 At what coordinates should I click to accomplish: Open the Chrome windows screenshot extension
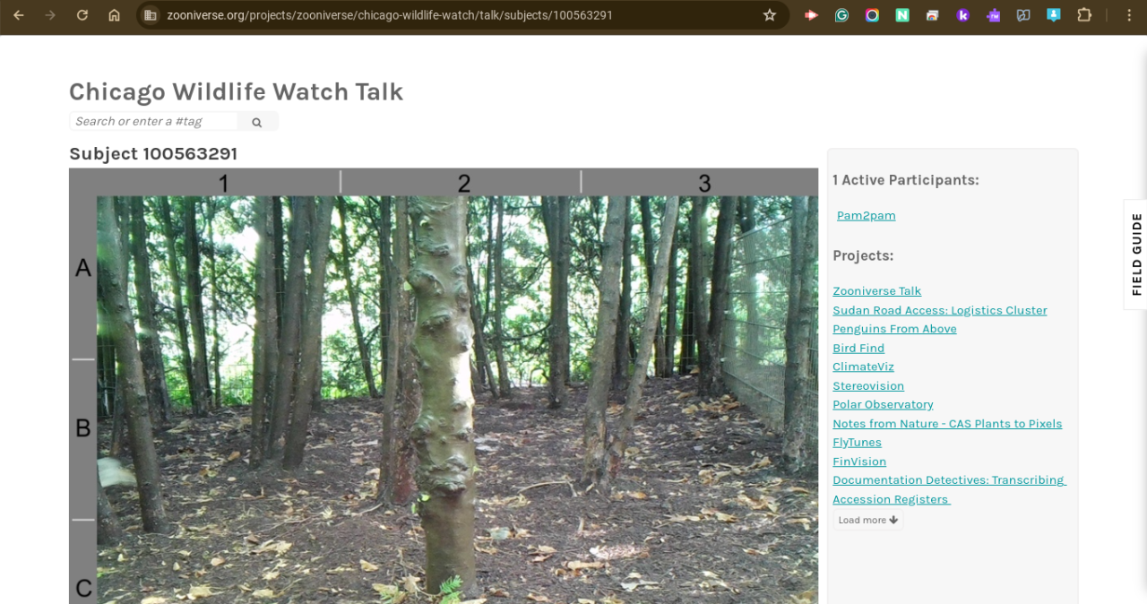(x=933, y=15)
